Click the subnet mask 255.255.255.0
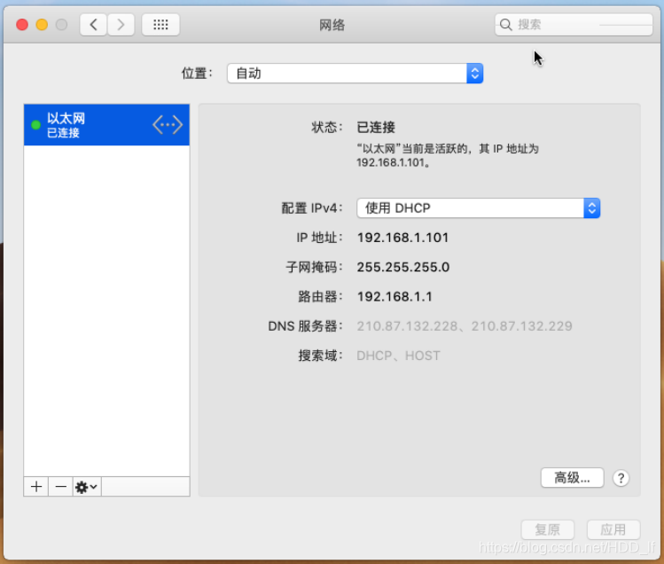The image size is (664, 564). tap(403, 267)
